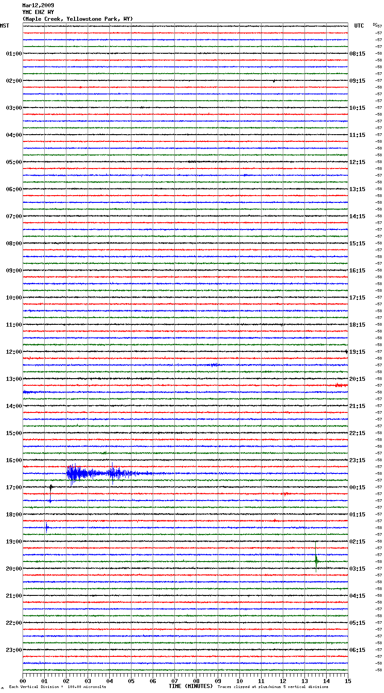Click the DC offset column header
This screenshot has width=384, height=693.
tap(375, 24)
